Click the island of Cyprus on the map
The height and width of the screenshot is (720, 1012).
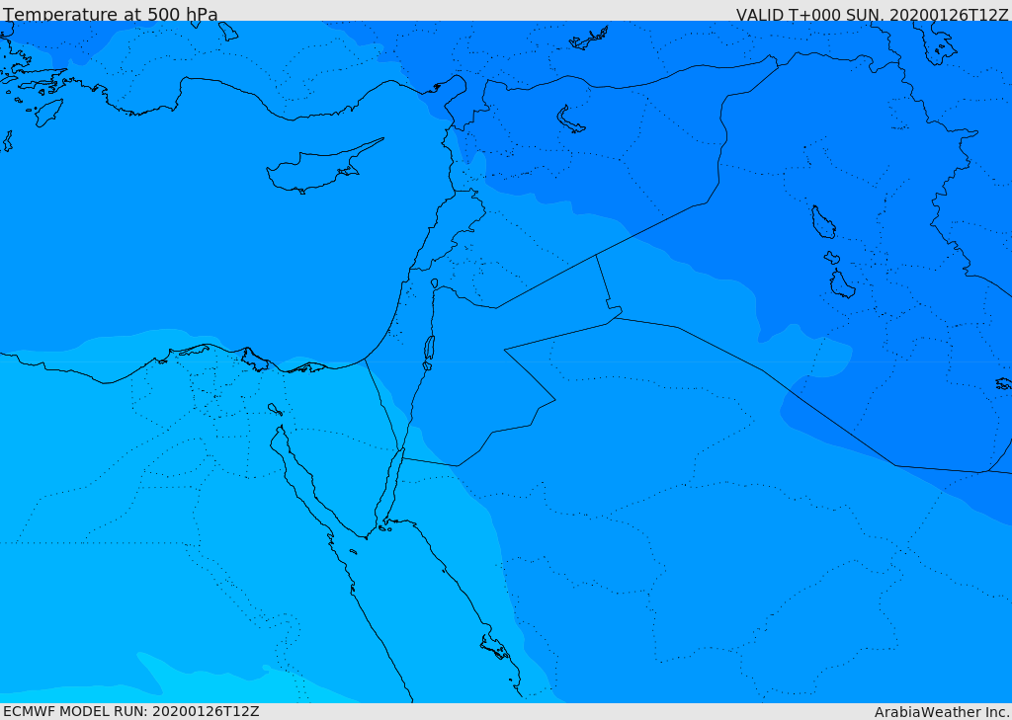[317, 169]
